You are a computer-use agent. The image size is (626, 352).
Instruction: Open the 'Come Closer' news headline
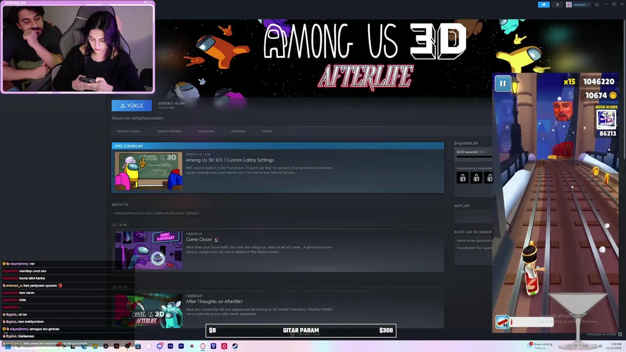(199, 240)
